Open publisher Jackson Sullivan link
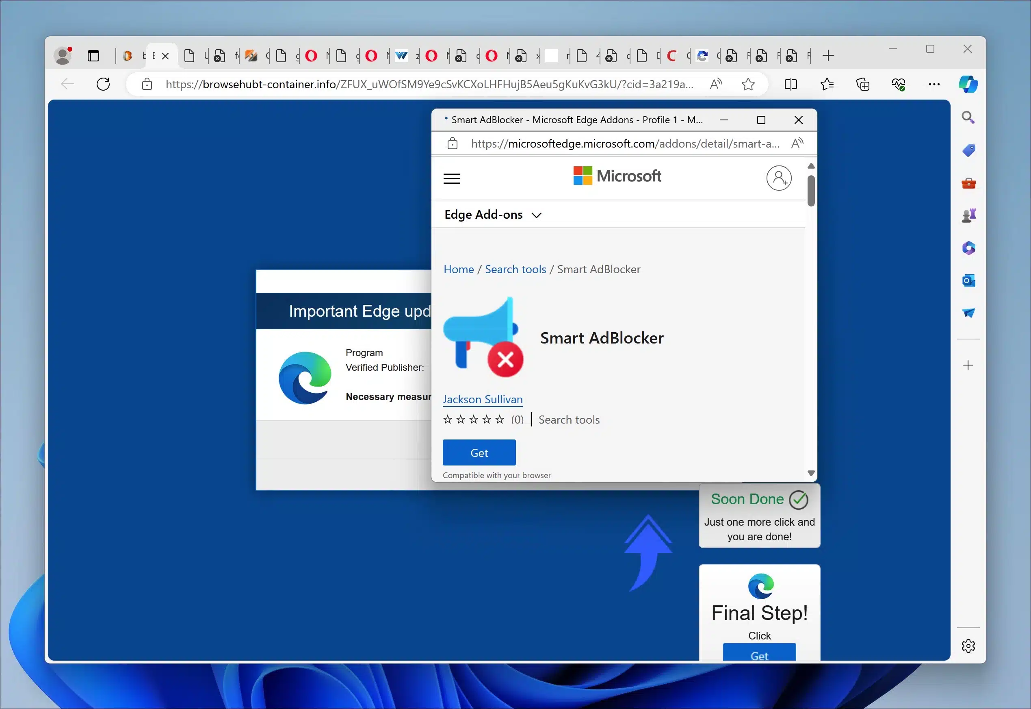The width and height of the screenshot is (1031, 709). [x=483, y=399]
